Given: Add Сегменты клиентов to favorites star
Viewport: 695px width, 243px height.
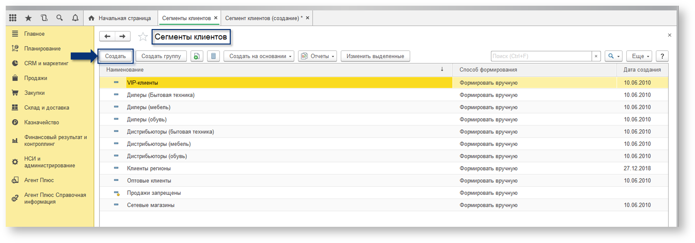Looking at the screenshot, I should pos(143,36).
